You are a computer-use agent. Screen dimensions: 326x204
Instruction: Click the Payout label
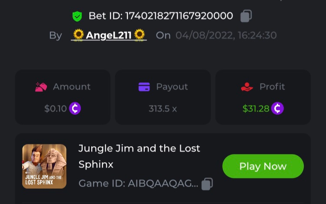point(172,87)
